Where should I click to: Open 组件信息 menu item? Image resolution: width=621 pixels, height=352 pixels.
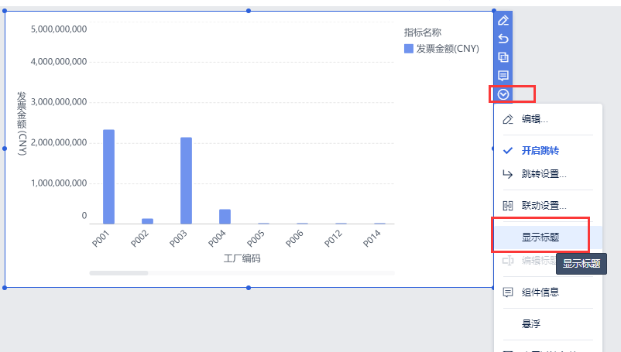click(540, 292)
